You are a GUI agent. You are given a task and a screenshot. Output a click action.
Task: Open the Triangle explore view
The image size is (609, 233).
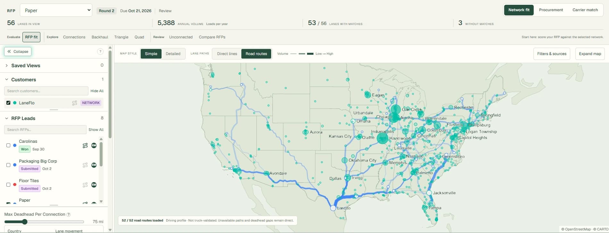[x=121, y=37]
